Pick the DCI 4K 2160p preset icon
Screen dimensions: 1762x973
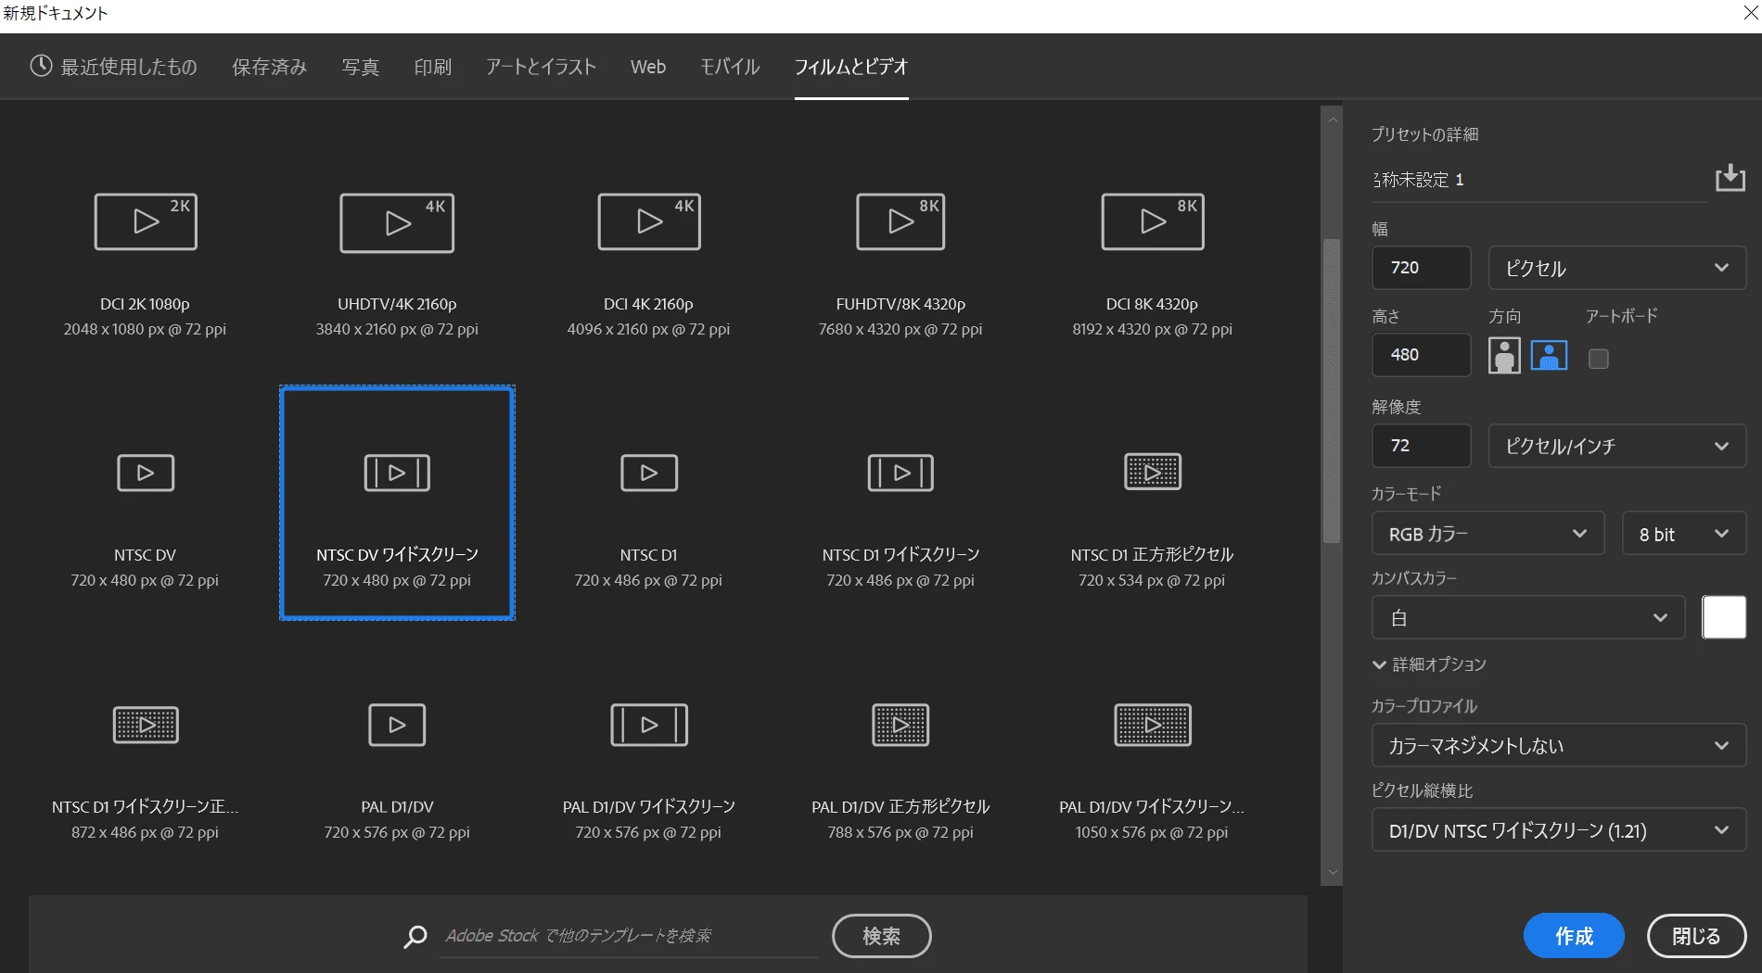[649, 221]
